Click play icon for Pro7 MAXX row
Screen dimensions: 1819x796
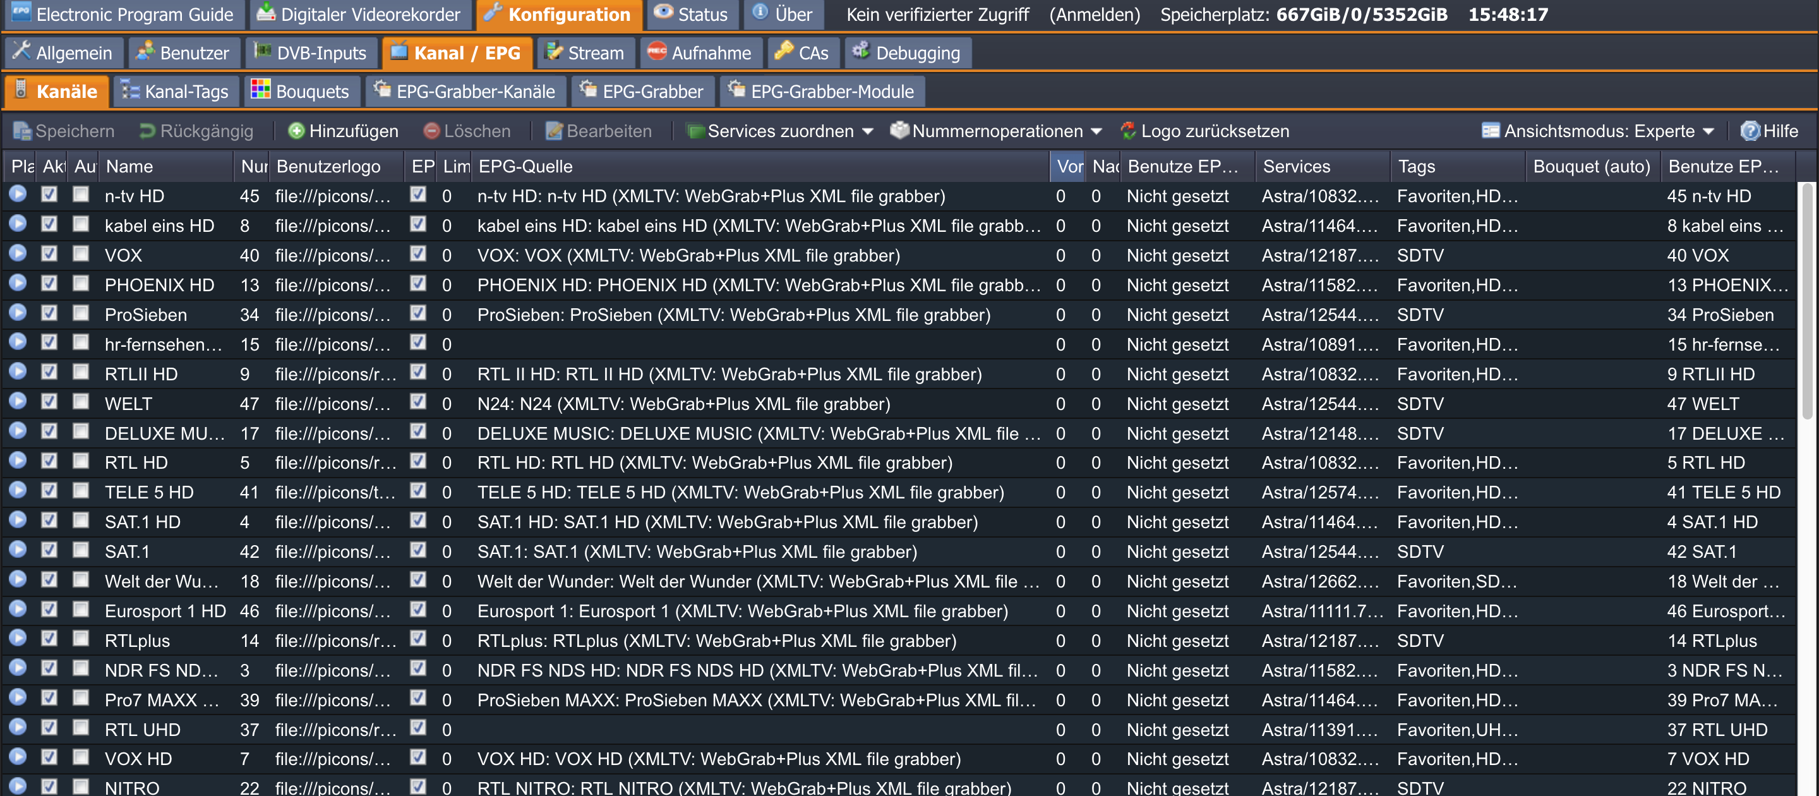point(18,699)
